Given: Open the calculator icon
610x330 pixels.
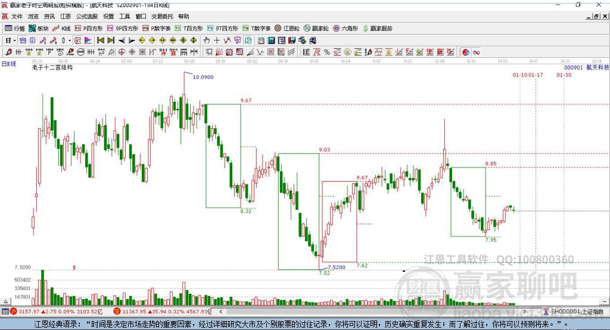Looking at the screenshot, I should coord(272,41).
